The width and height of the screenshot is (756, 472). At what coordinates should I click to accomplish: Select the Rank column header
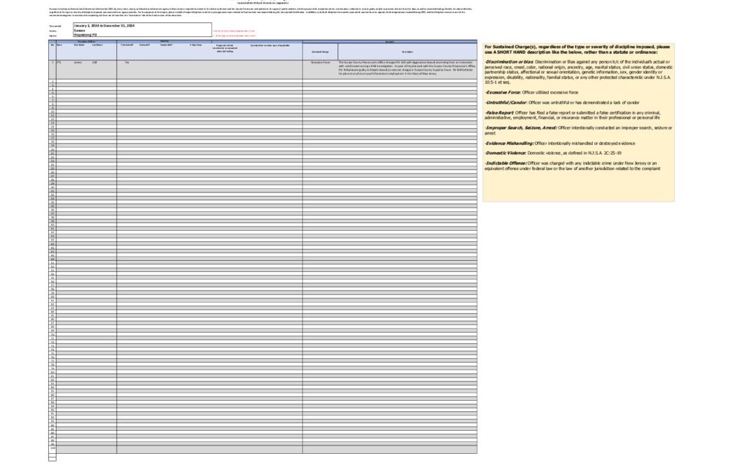(60, 45)
